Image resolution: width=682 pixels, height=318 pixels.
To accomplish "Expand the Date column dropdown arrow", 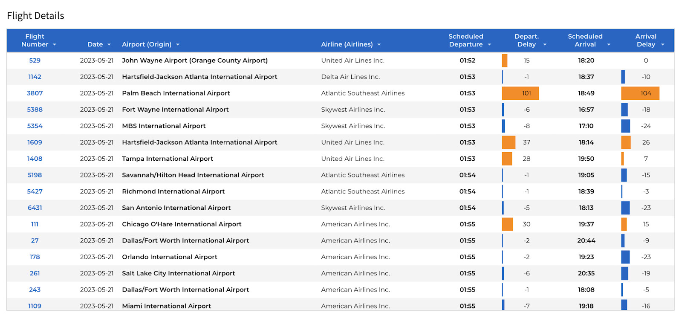I will 109,45.
